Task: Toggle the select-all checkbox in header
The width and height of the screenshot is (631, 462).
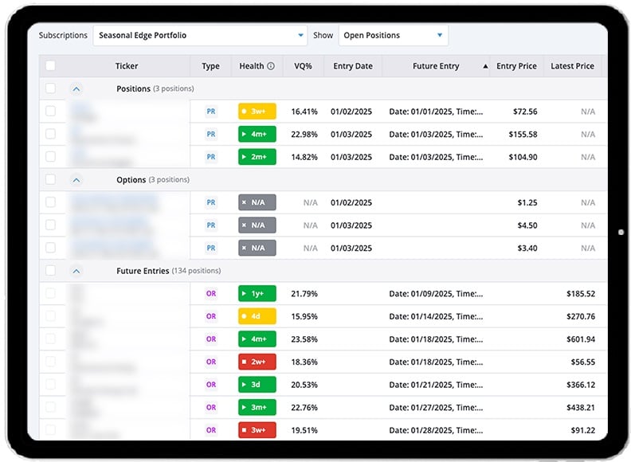Action: click(51, 66)
